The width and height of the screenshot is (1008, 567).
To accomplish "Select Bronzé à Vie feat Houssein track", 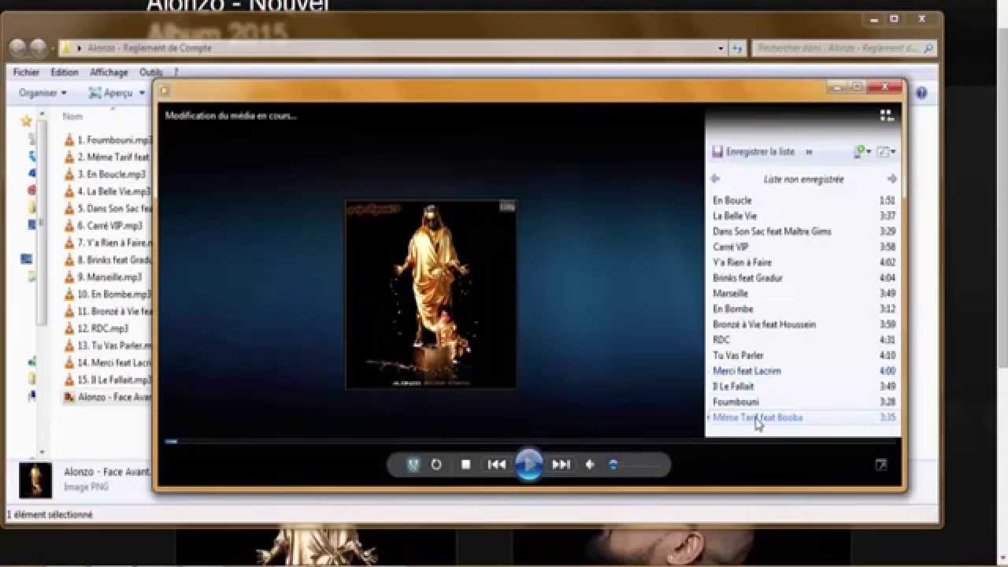I will 803,324.
